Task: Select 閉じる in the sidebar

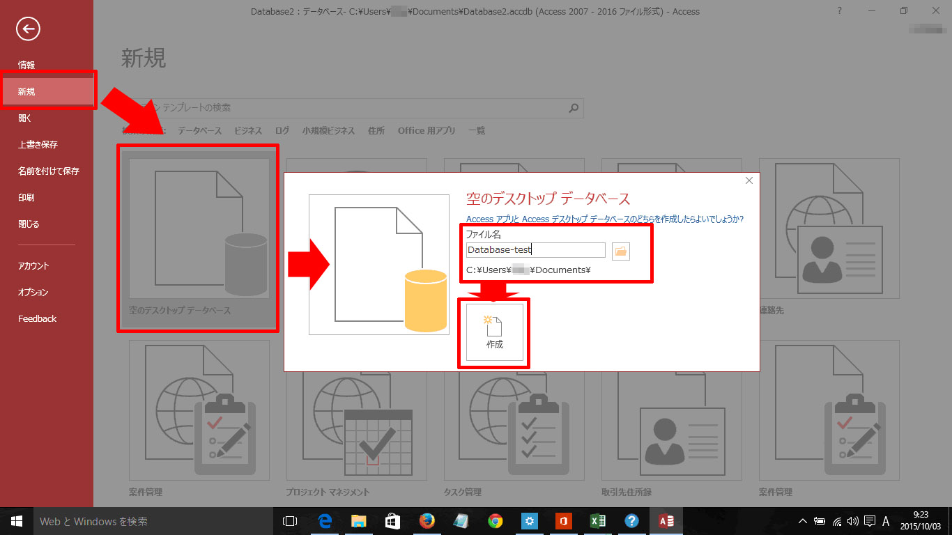Action: (29, 224)
